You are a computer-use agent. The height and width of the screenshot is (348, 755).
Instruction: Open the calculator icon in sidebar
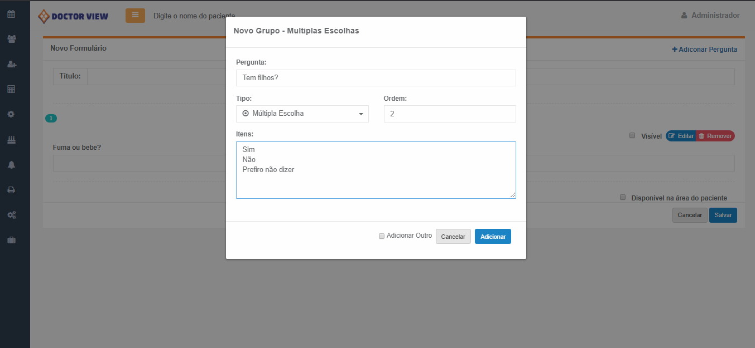click(x=11, y=89)
